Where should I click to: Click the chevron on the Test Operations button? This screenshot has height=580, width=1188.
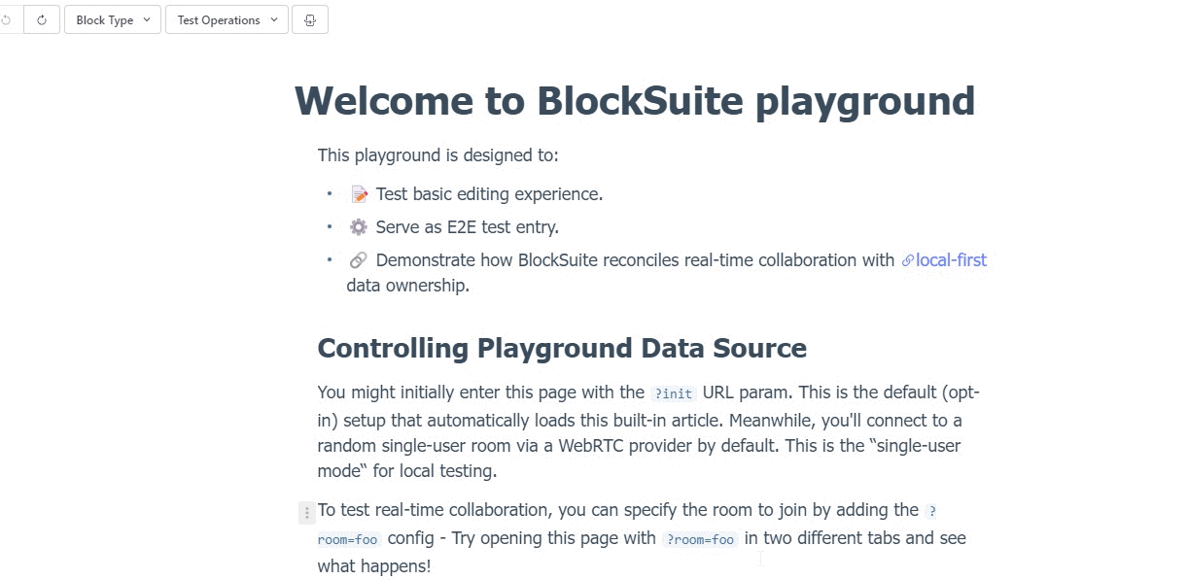pyautogui.click(x=271, y=19)
